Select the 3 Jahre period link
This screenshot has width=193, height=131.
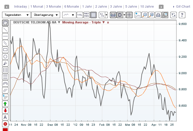point(116,6)
